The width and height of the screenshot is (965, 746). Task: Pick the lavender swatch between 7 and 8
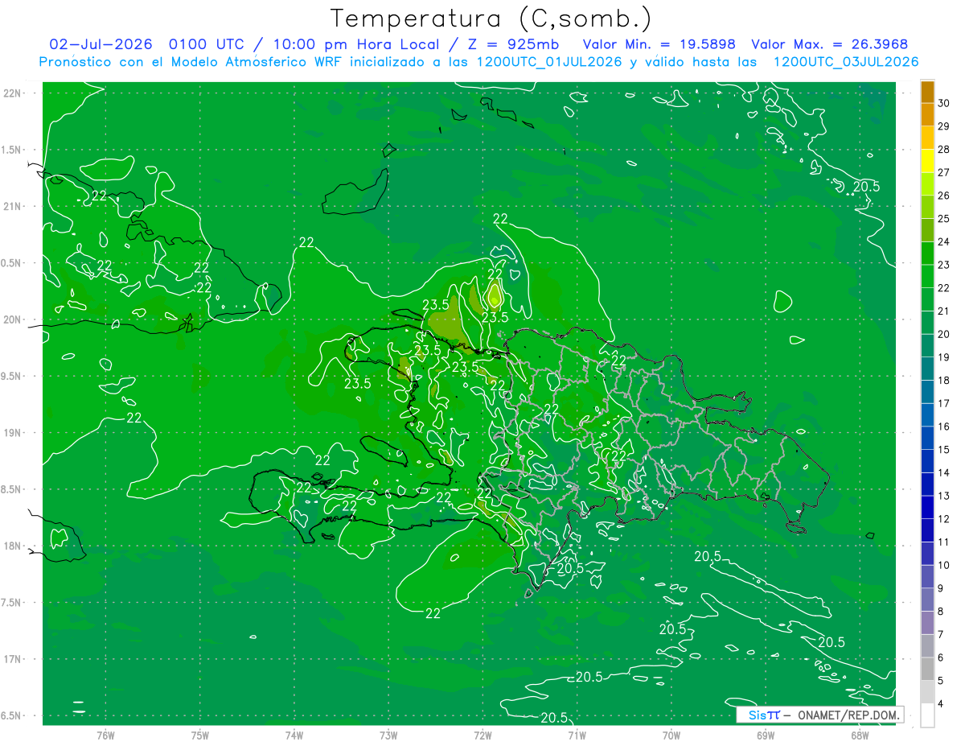[x=927, y=623]
